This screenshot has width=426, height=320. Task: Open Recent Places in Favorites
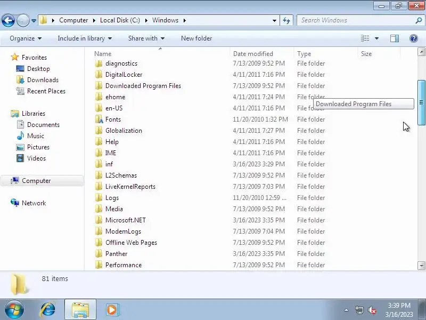point(46,91)
